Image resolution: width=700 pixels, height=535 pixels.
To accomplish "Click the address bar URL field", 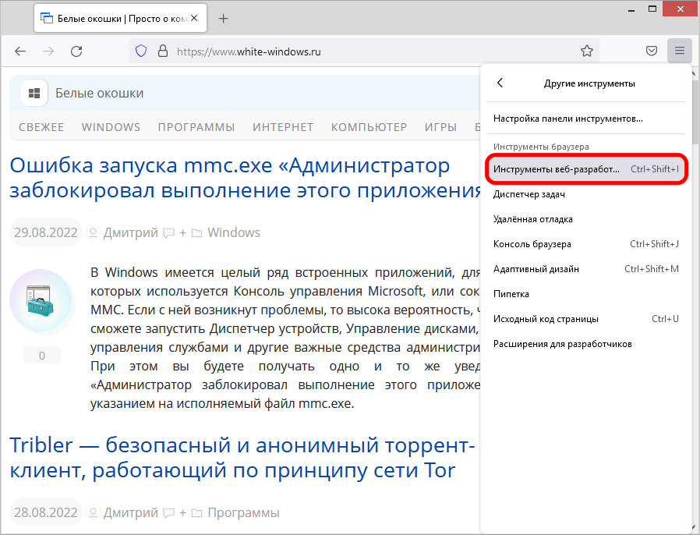I will 364,51.
